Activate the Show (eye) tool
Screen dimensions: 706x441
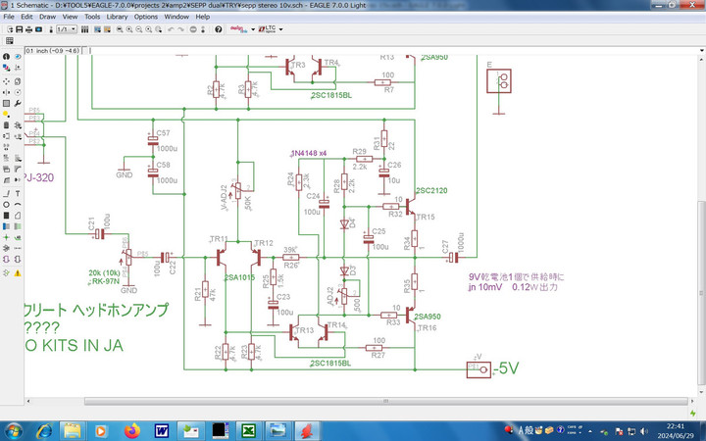[18, 57]
